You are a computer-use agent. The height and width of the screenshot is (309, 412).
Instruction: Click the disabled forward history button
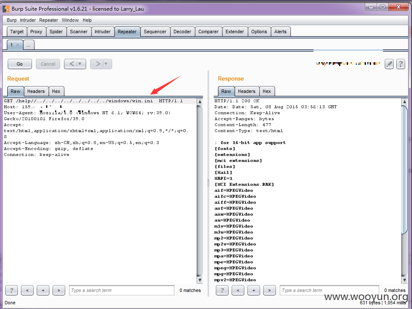tap(101, 64)
